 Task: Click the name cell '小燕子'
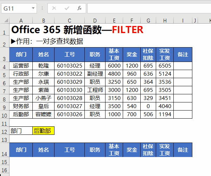(x=44, y=98)
